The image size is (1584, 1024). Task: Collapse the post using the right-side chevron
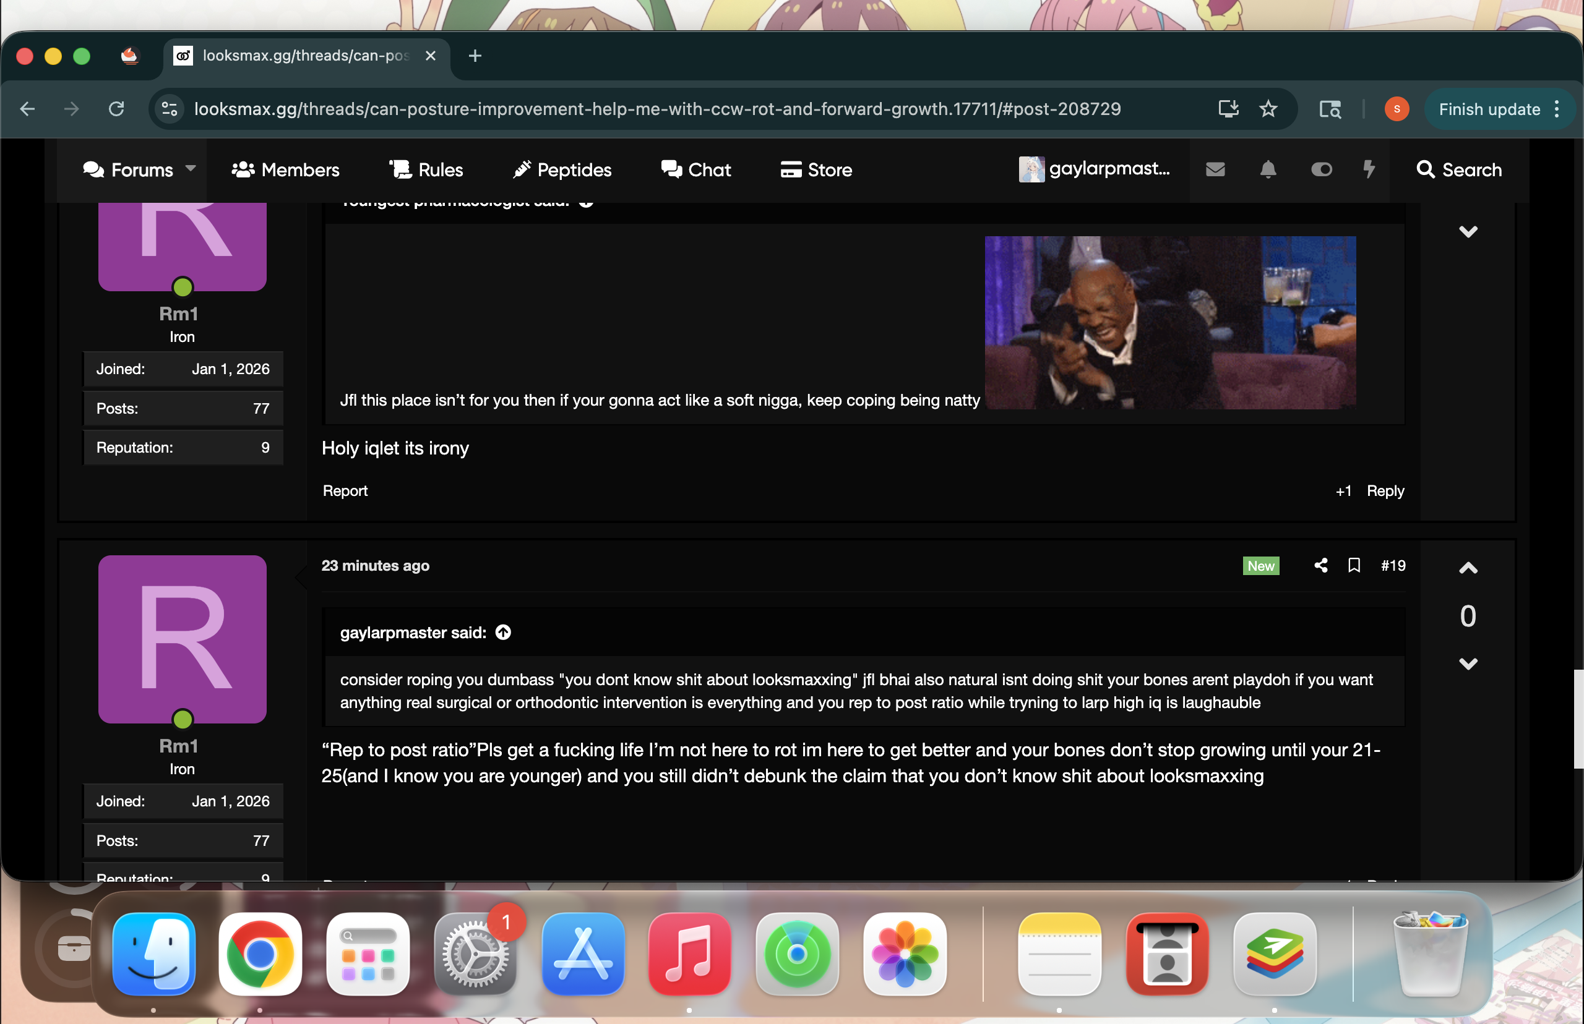point(1470,231)
